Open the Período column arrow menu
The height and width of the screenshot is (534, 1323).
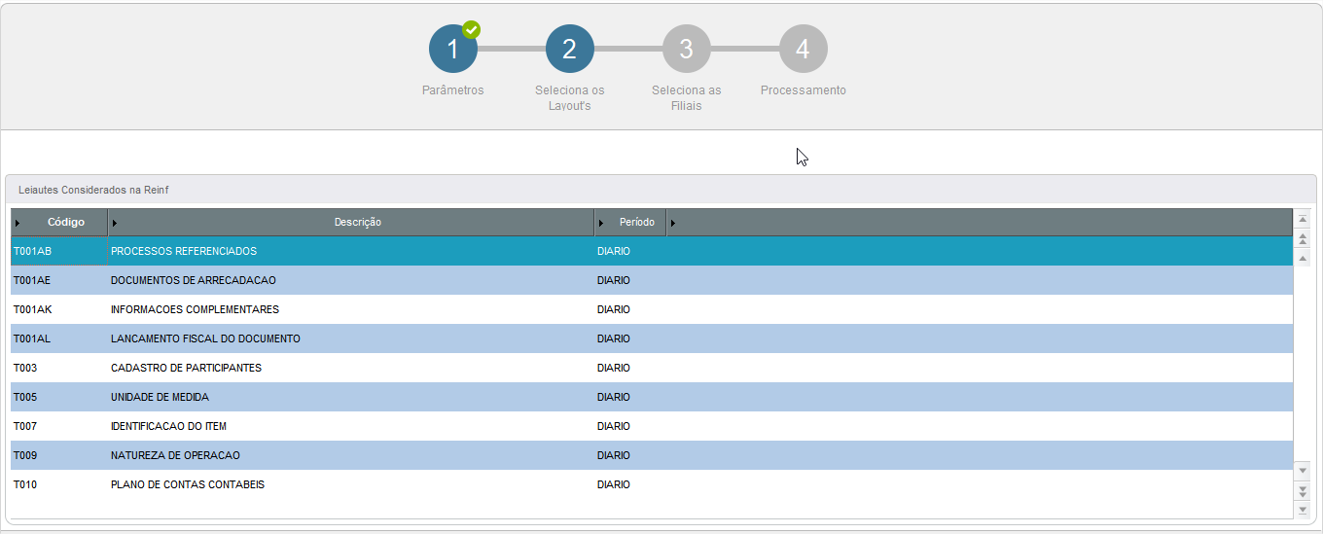(601, 223)
